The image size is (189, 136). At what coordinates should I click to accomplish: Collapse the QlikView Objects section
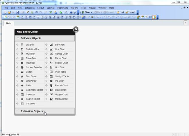click(x=45, y=38)
